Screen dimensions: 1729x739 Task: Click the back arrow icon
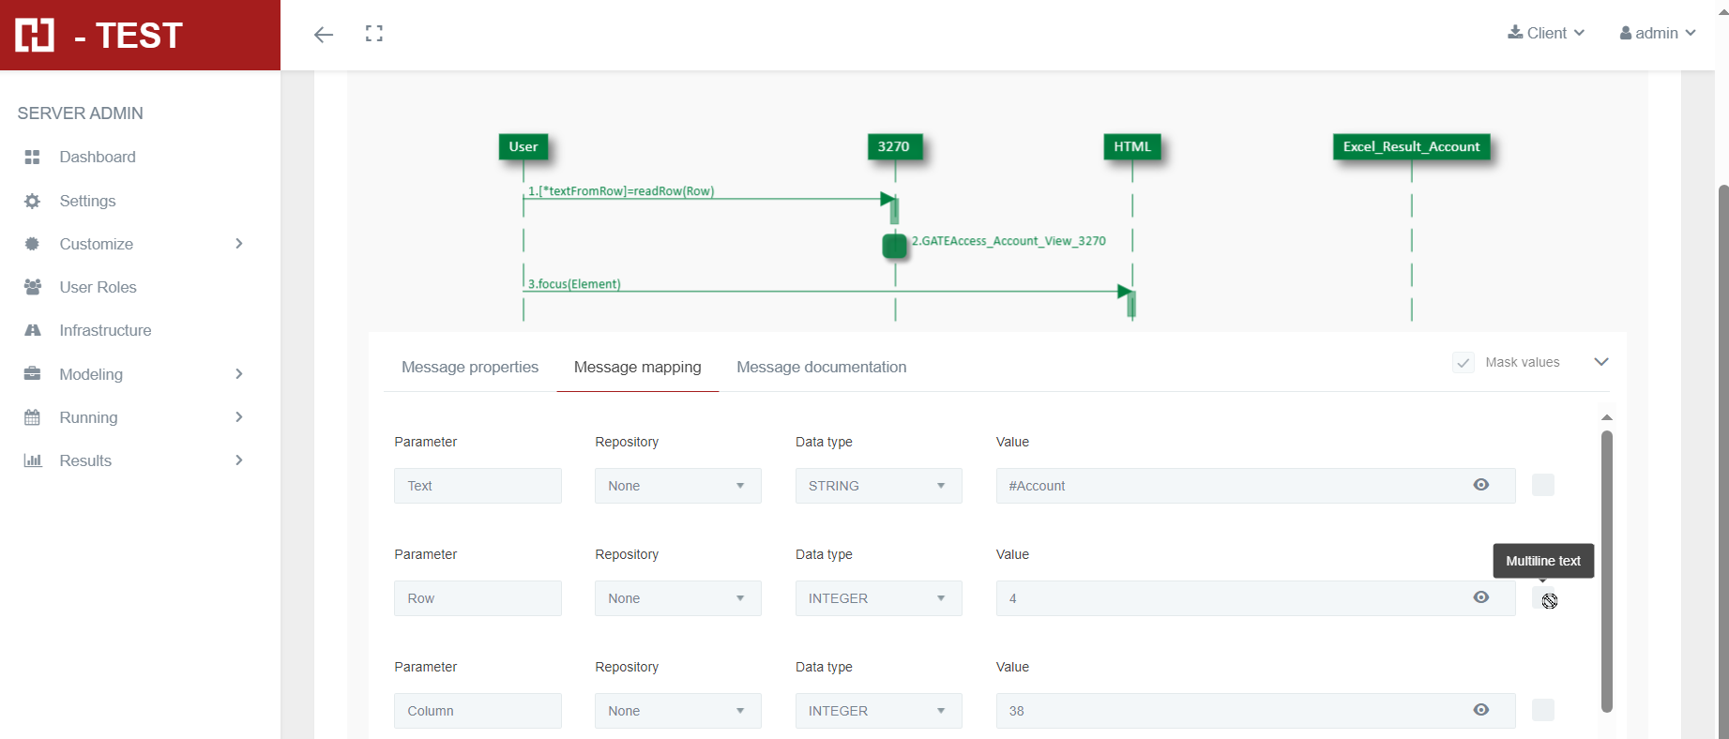[324, 35]
